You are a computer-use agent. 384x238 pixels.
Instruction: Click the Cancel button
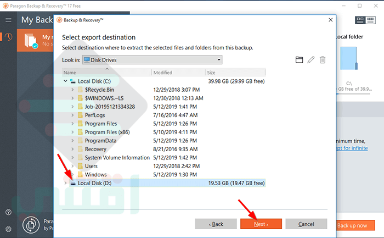(306, 224)
